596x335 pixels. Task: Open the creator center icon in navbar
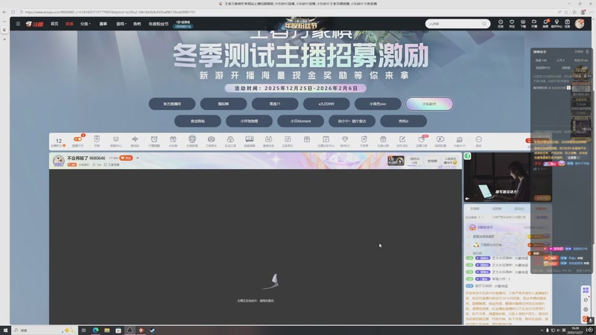coord(557,24)
